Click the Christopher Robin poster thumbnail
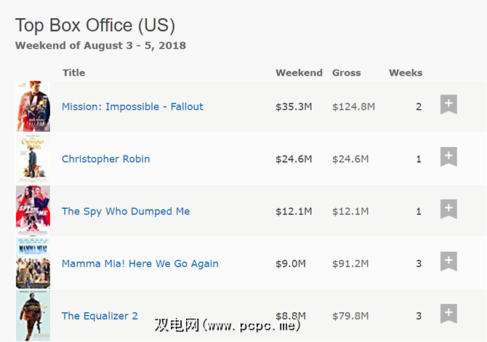Image resolution: width=487 pixels, height=342 pixels. [33, 159]
